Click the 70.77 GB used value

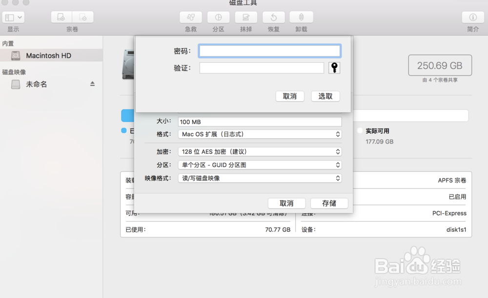click(x=278, y=230)
